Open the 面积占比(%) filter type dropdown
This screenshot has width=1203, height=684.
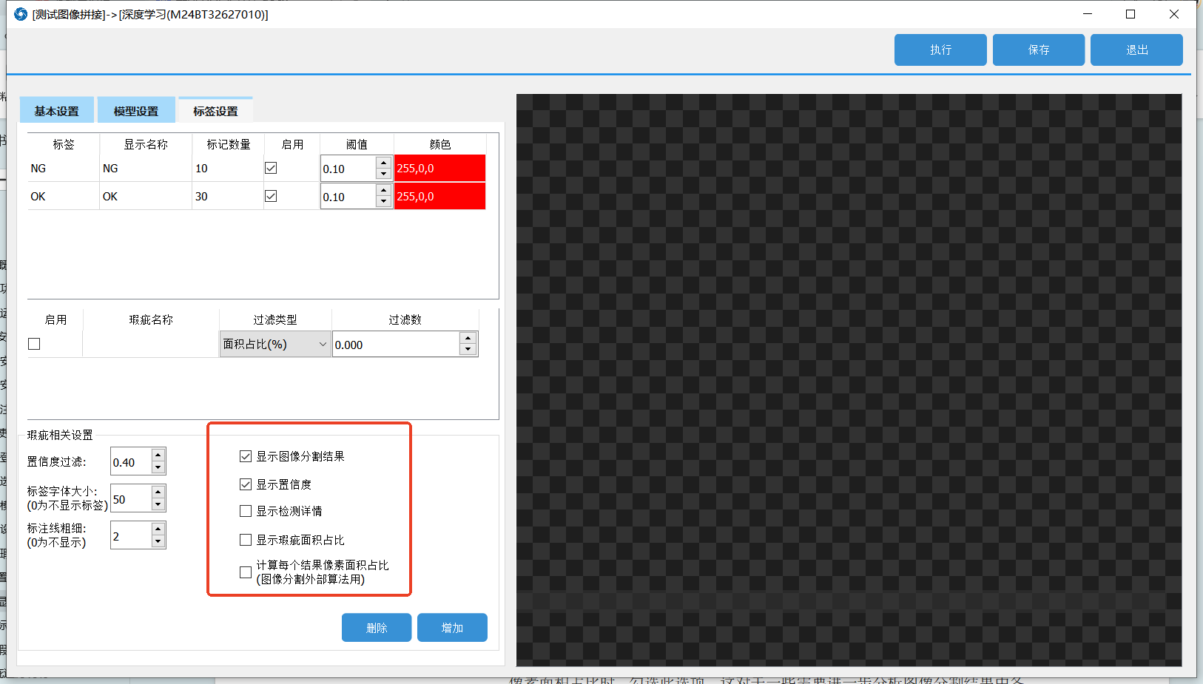pos(275,345)
